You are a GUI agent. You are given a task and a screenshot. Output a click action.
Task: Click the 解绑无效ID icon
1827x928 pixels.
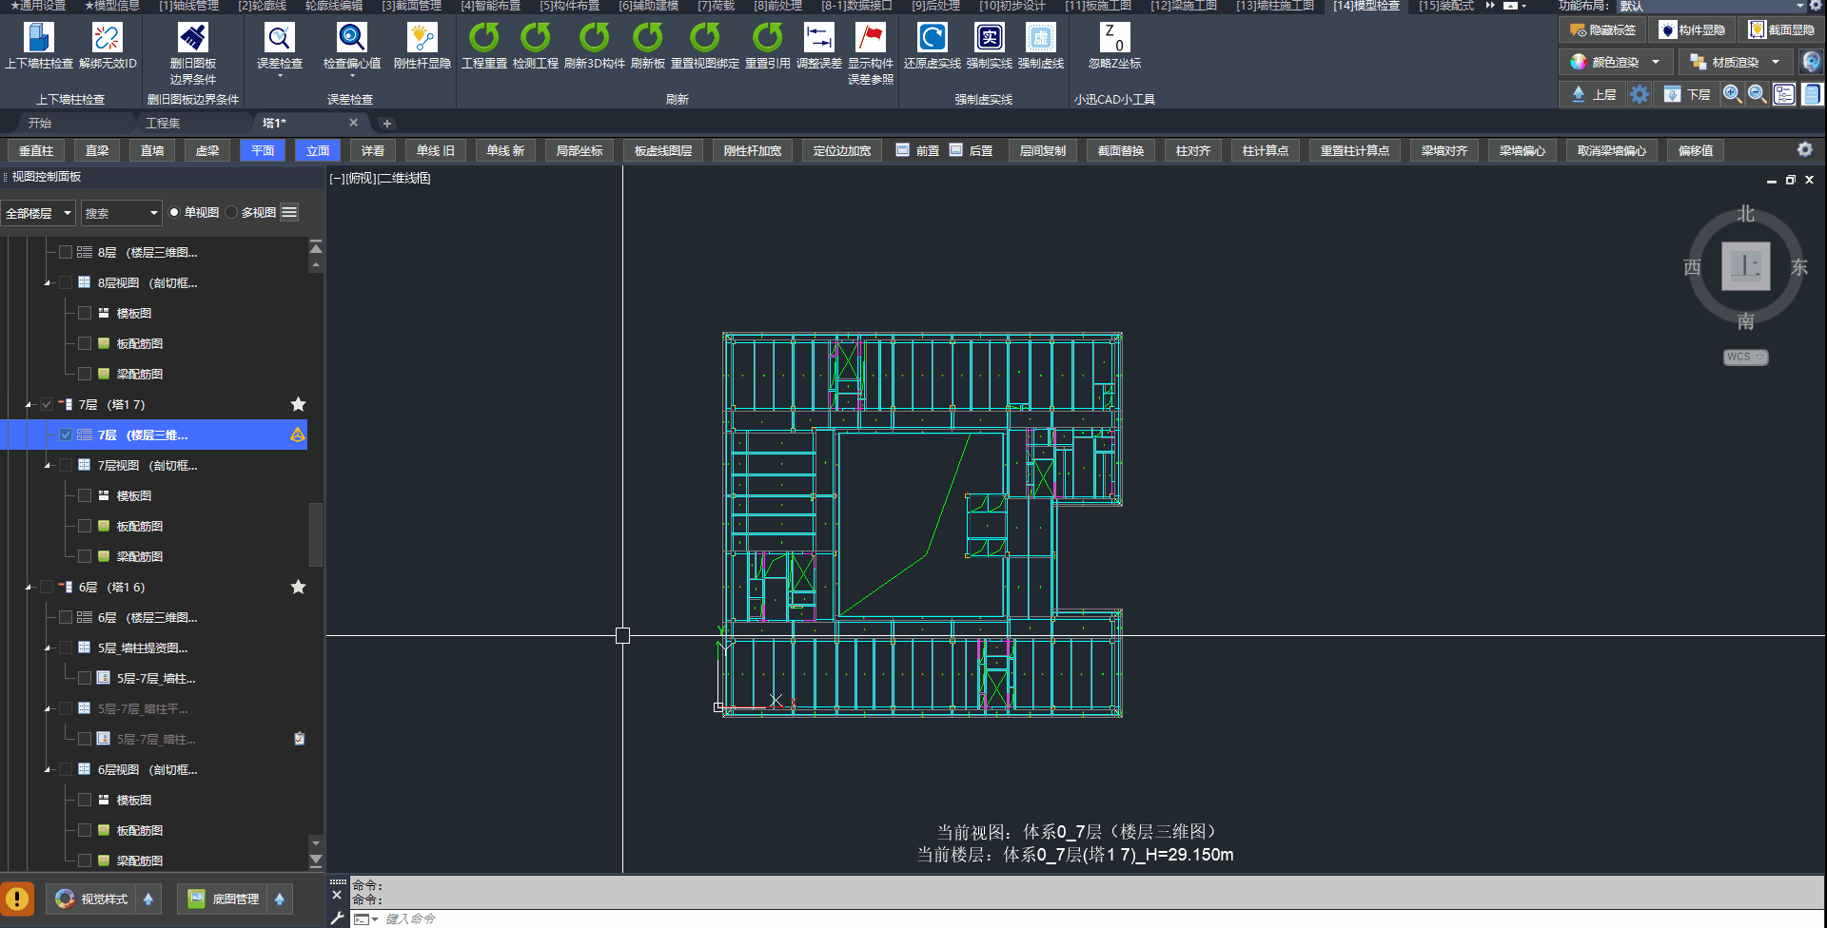[108, 39]
